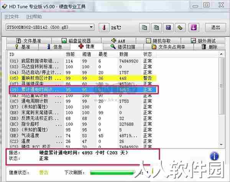230x182 pixels.
Task: Click the purple download arrow icon
Action: point(194,28)
